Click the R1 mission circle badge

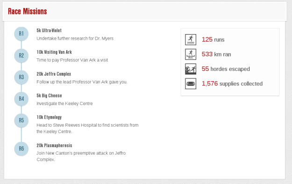[21, 34]
